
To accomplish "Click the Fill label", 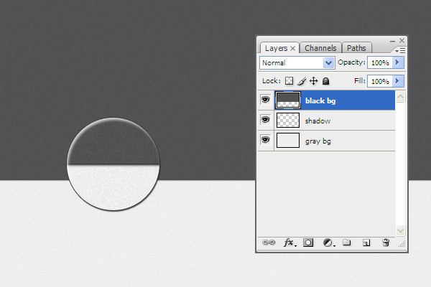I will tap(360, 81).
